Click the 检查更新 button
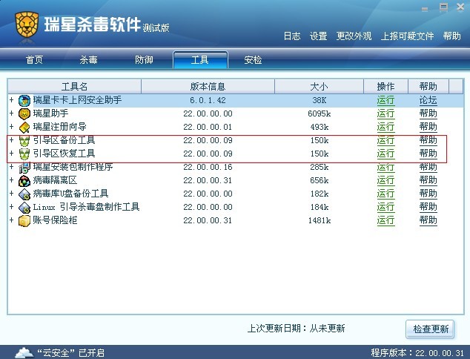This screenshot has height=359, width=470. (430, 329)
